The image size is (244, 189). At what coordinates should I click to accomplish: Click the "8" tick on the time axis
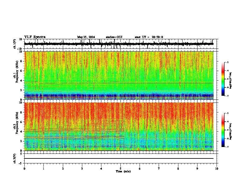pyautogui.click(x=178, y=169)
